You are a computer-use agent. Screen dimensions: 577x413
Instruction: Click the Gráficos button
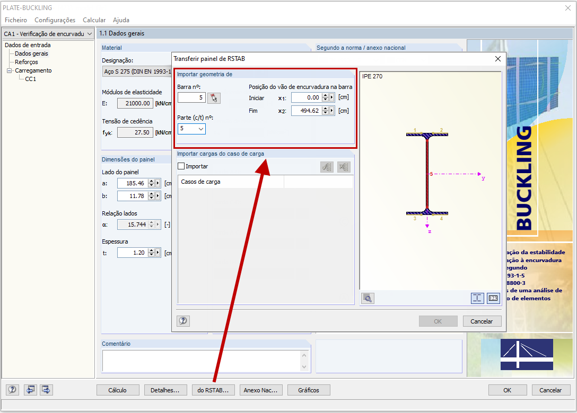pos(309,390)
